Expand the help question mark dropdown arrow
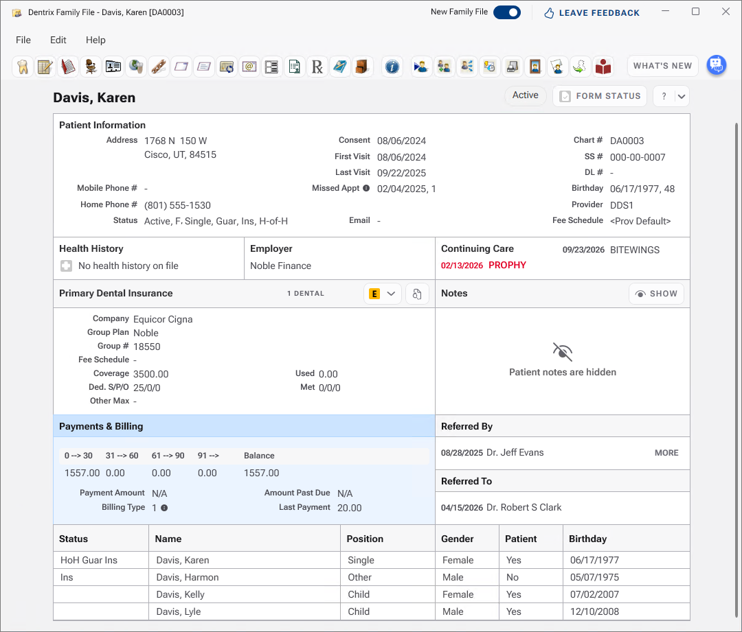Image resolution: width=742 pixels, height=632 pixels. coord(682,97)
